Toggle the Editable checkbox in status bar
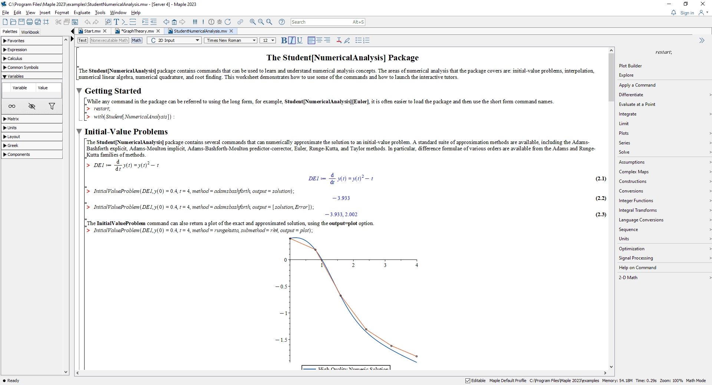 point(468,381)
